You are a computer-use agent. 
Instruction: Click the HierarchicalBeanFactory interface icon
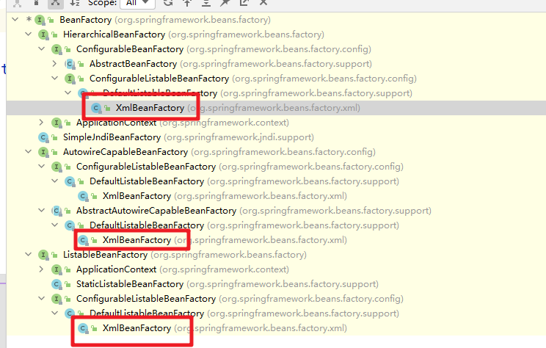[x=43, y=35]
